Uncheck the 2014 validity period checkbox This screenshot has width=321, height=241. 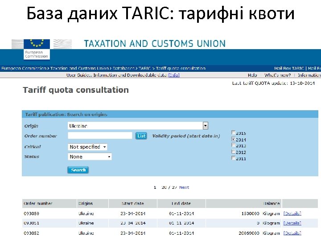pos(233,139)
